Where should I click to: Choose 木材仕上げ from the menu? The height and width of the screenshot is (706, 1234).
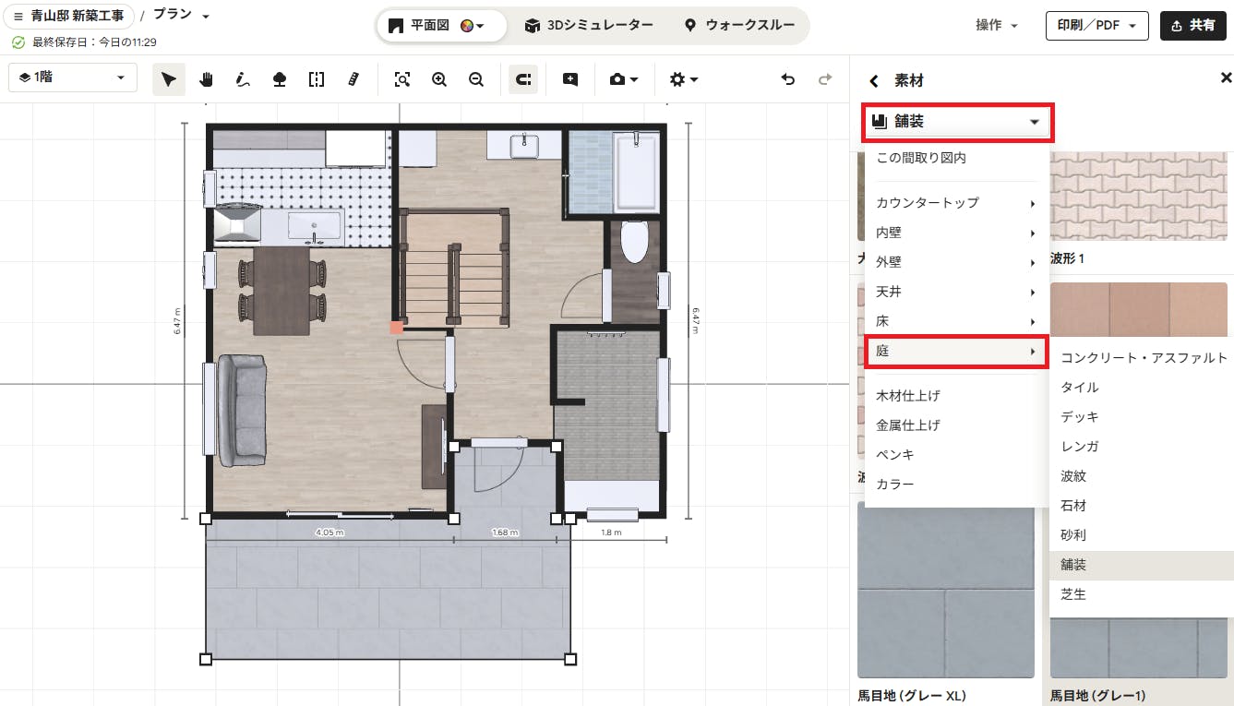pyautogui.click(x=957, y=396)
